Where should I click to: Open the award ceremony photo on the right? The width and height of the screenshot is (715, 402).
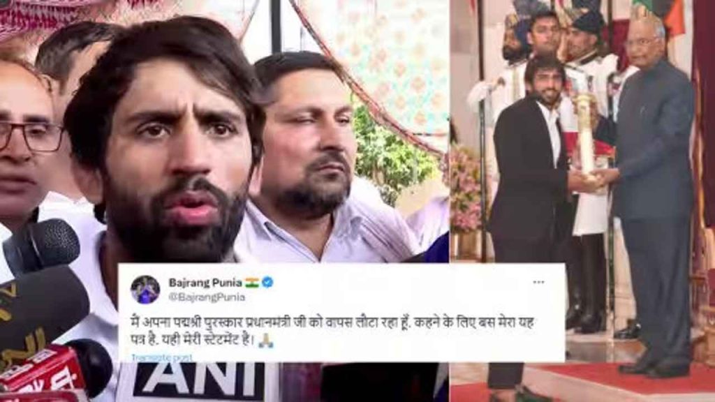point(582,201)
